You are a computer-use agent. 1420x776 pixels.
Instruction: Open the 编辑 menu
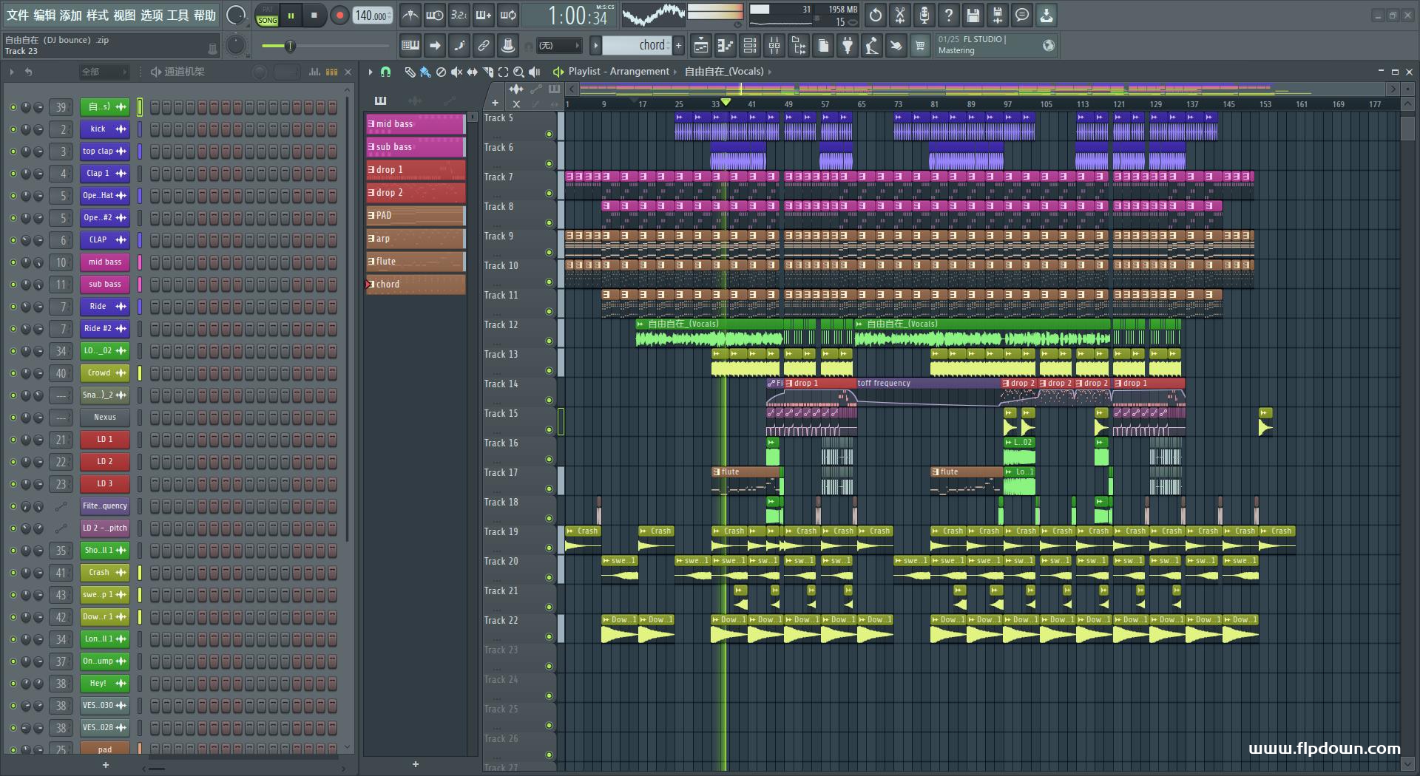click(x=44, y=16)
